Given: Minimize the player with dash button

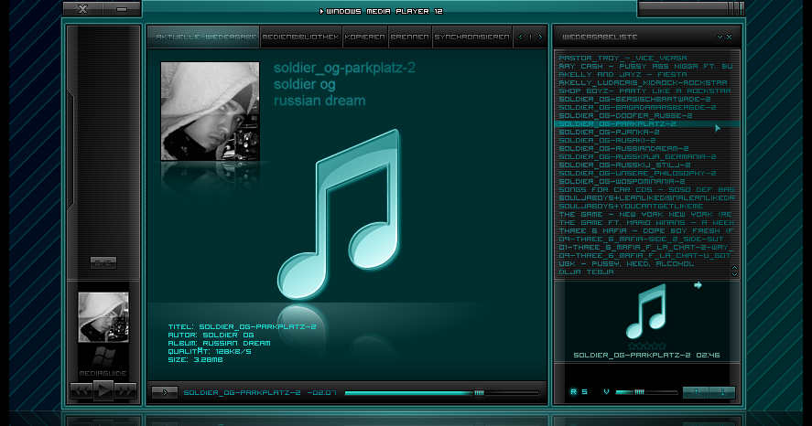Looking at the screenshot, I should (x=123, y=9).
